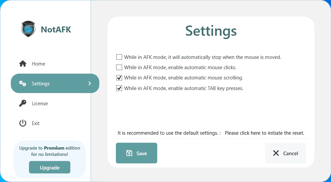The image size is (331, 182).
Task: Click the X icon beside Cancel
Action: [x=276, y=153]
